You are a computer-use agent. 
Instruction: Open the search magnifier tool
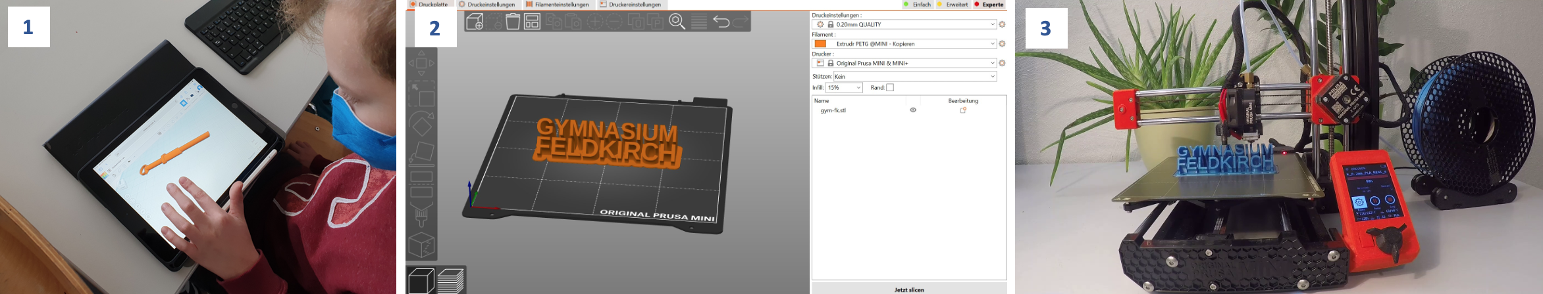(x=677, y=22)
